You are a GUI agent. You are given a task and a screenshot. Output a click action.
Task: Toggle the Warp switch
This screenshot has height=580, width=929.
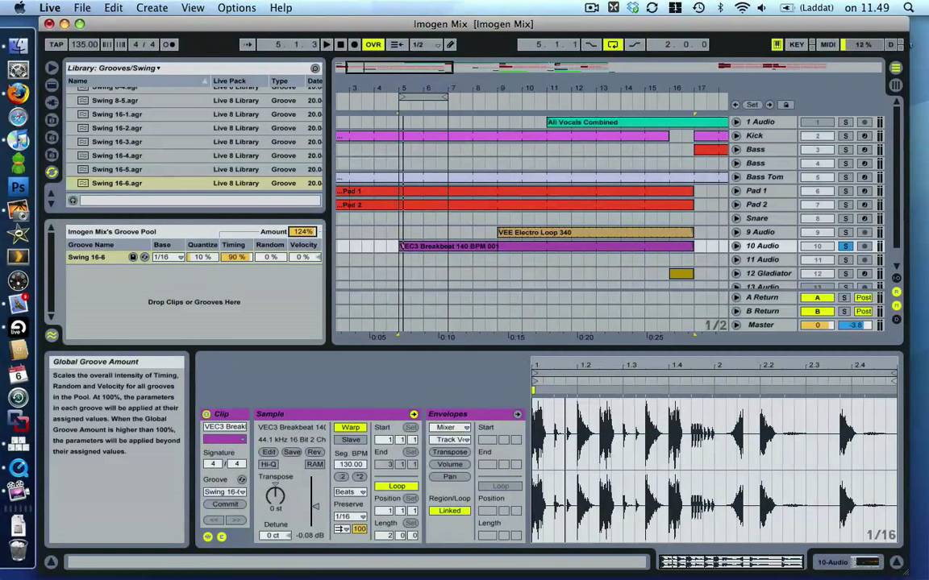point(350,427)
